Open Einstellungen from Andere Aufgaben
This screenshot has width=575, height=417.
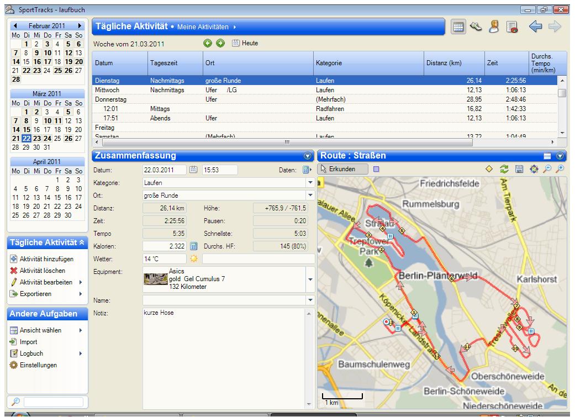(x=38, y=365)
